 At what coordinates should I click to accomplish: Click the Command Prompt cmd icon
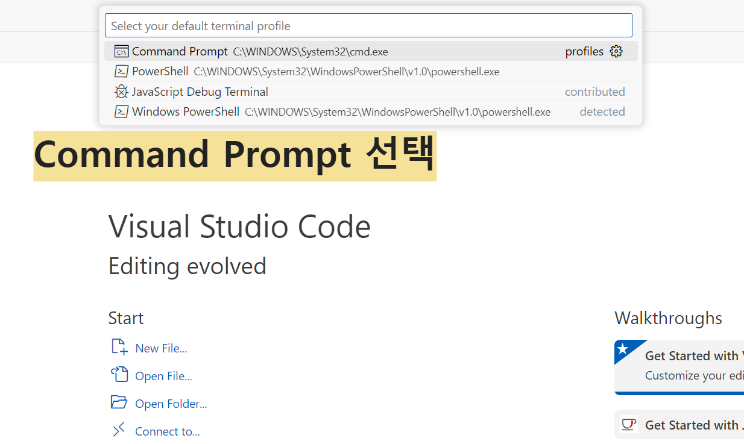(x=121, y=52)
